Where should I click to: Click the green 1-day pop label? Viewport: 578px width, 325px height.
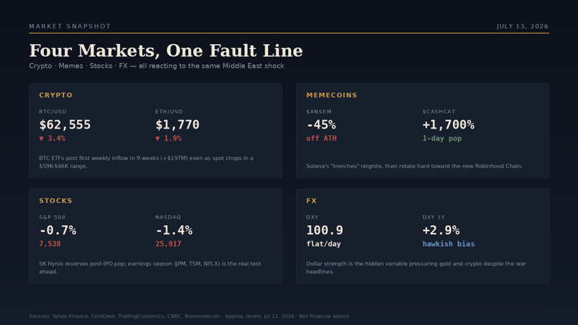point(442,138)
